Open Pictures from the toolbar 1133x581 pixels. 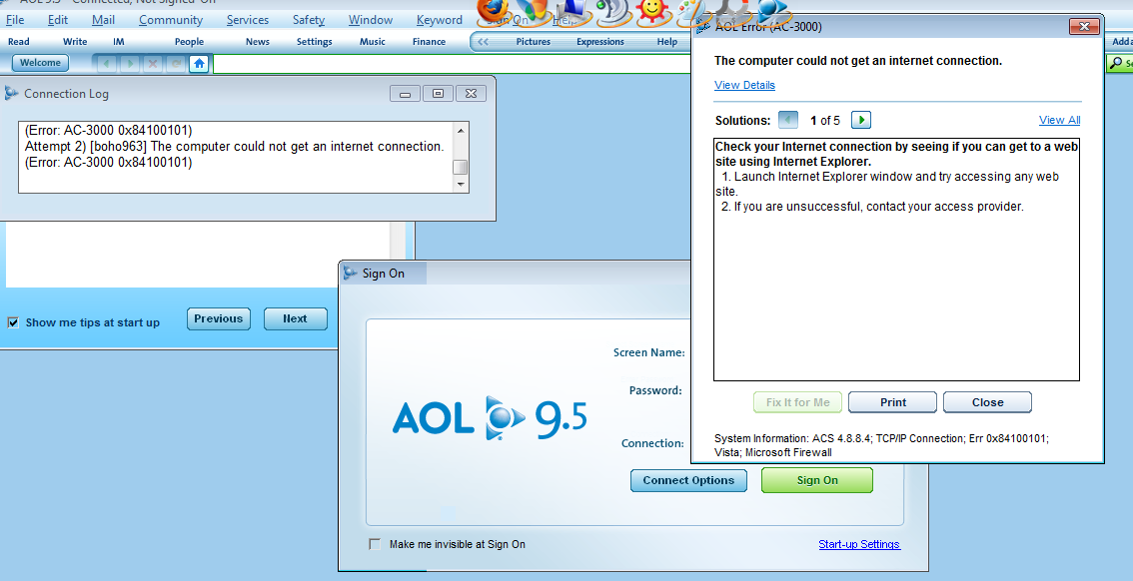tap(534, 42)
